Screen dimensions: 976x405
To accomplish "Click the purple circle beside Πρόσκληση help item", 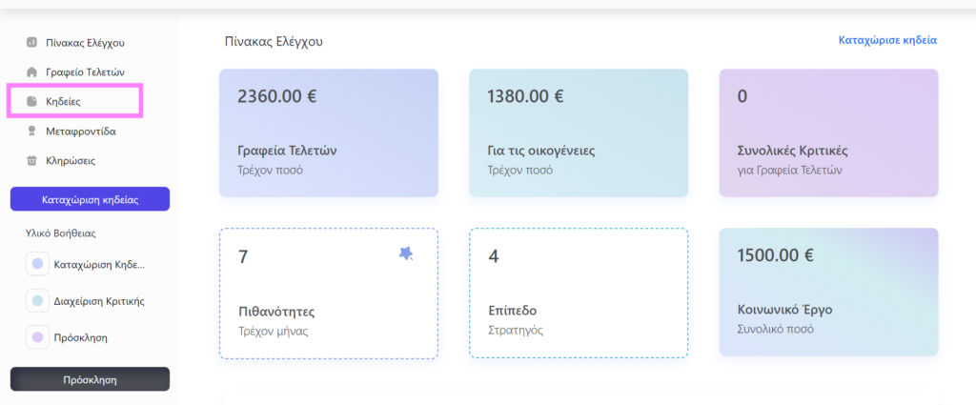I will coord(37,337).
